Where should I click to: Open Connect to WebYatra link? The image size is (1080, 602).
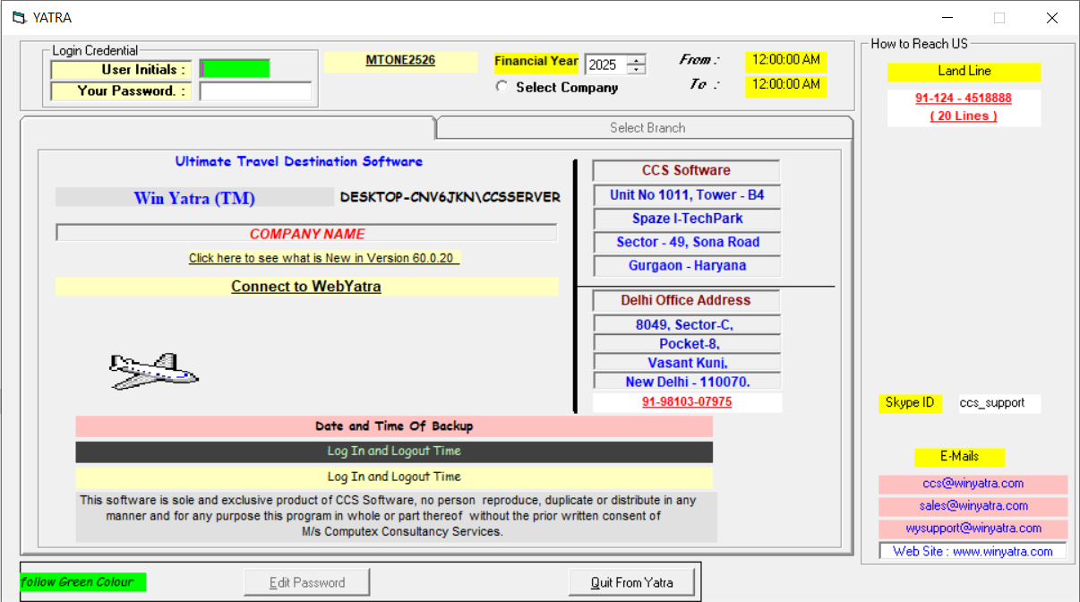pyautogui.click(x=306, y=287)
